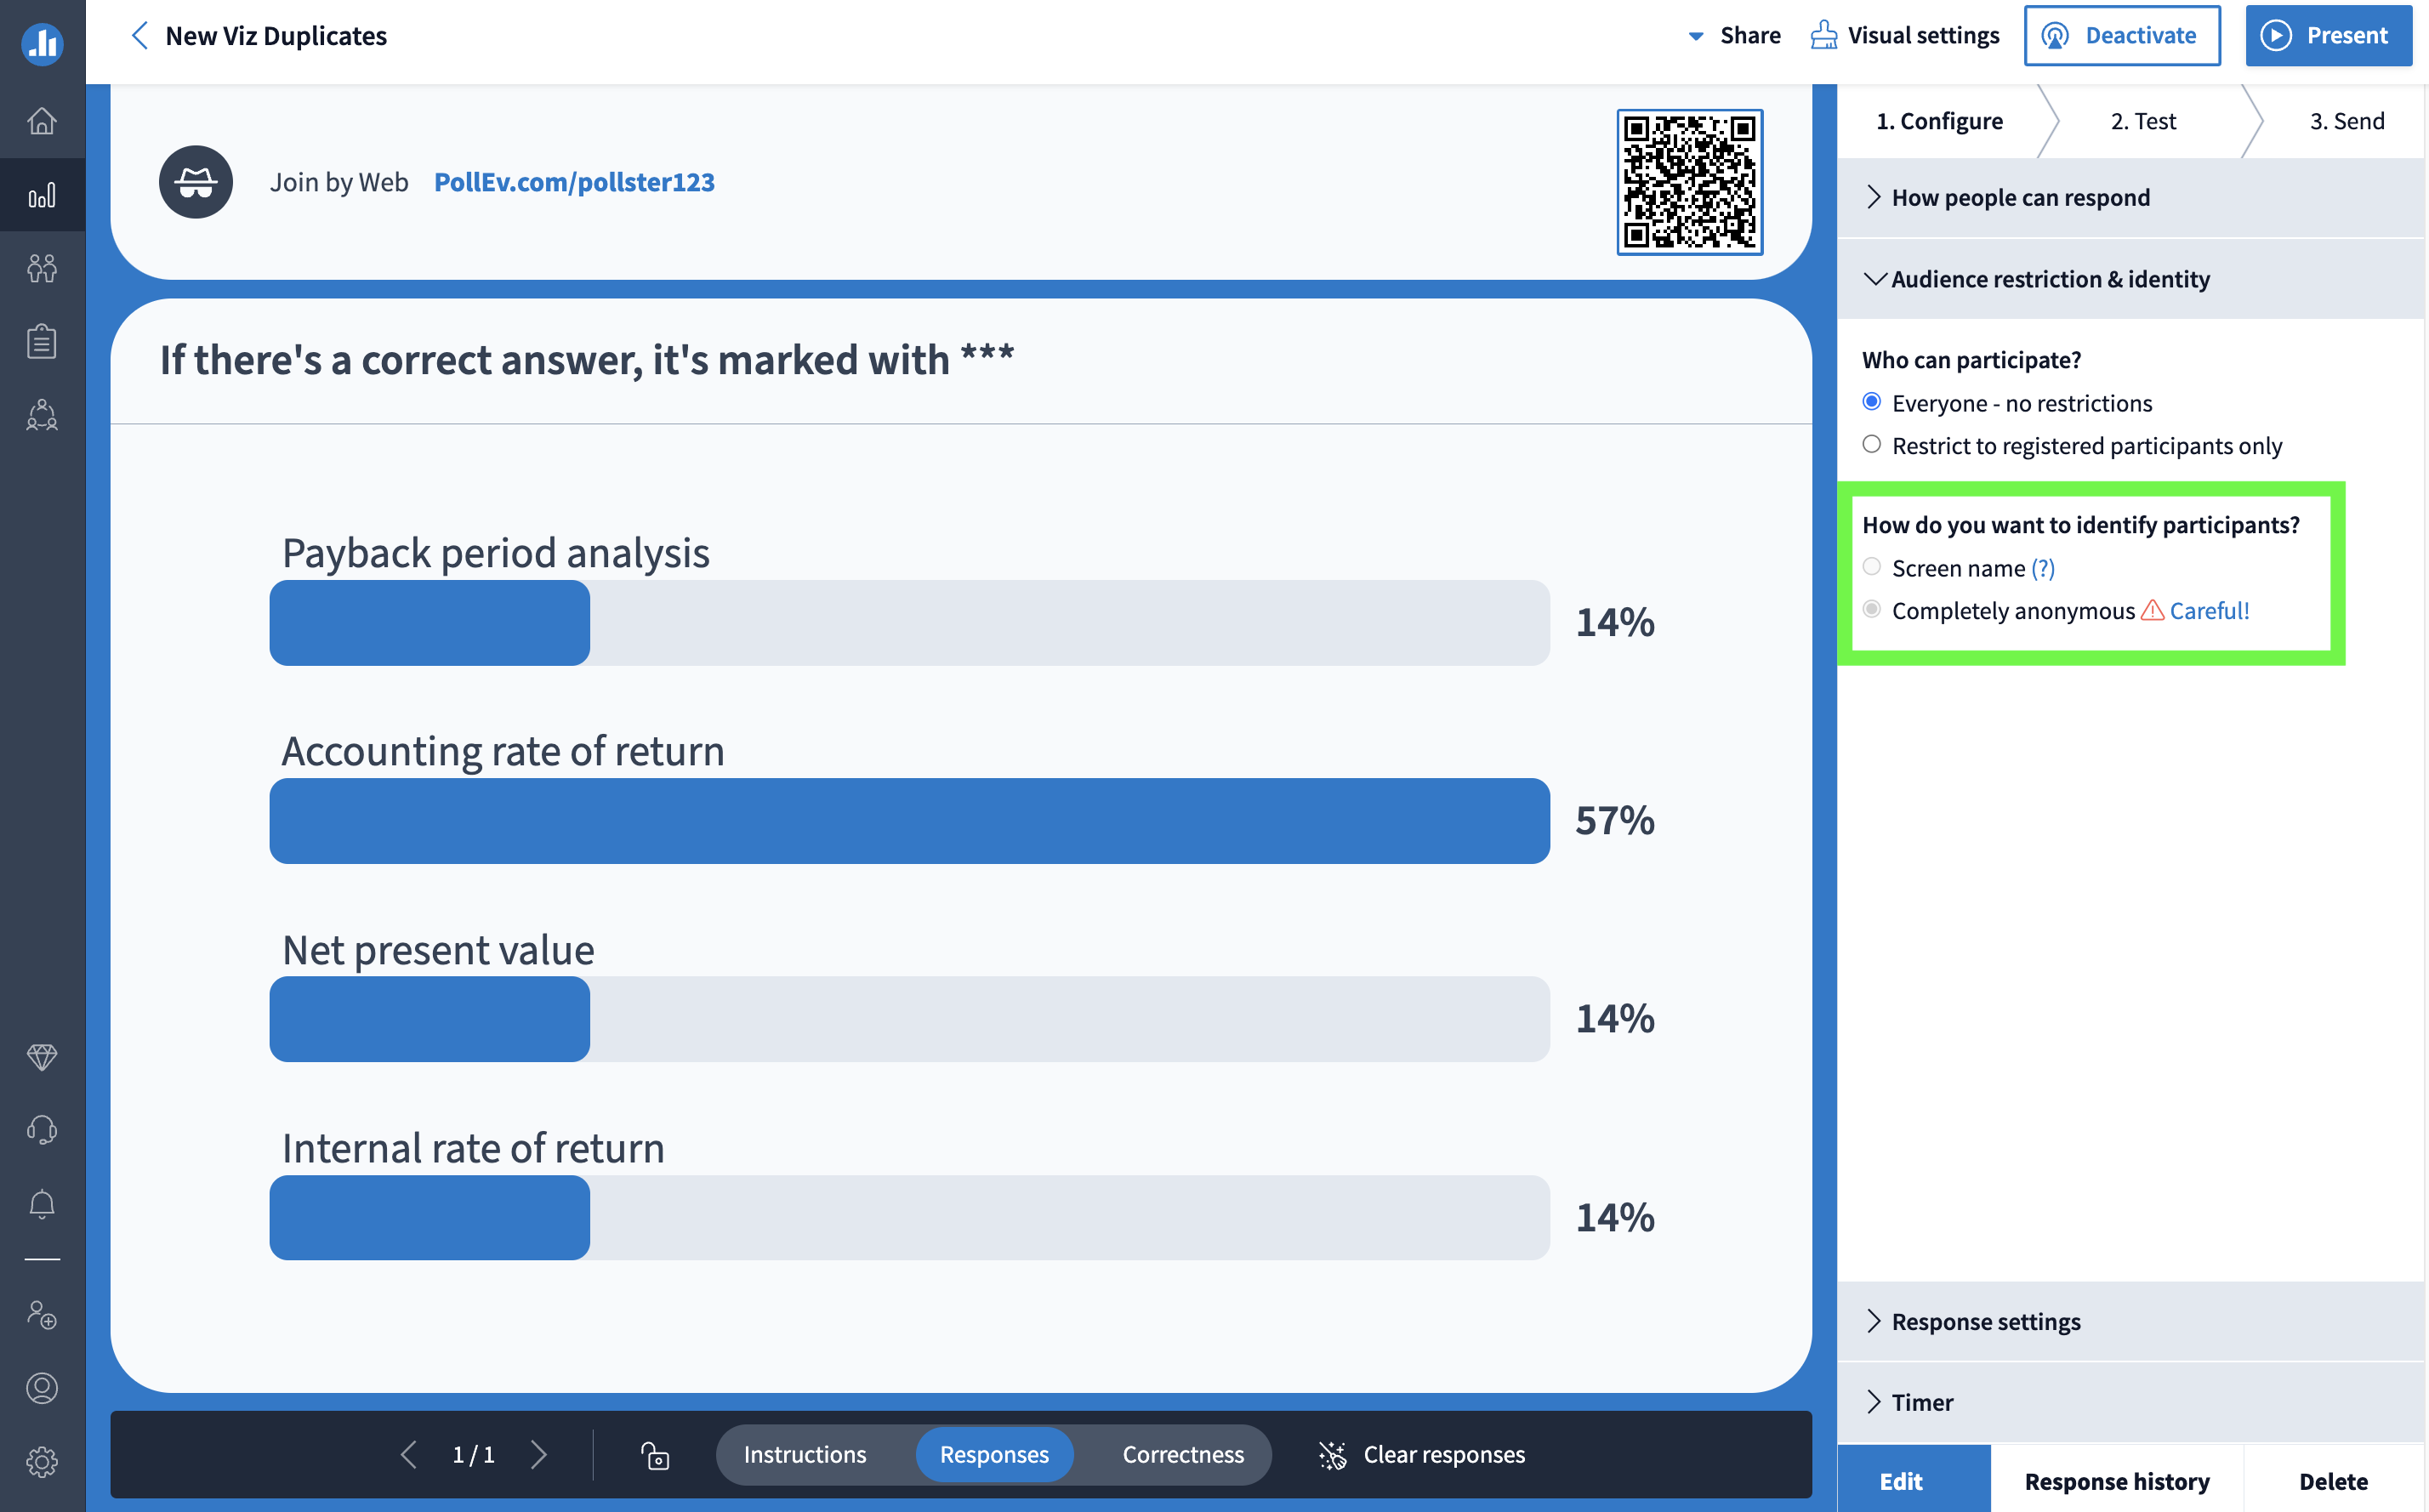Switch to the 2. Test step
Image resolution: width=2429 pixels, height=1512 pixels.
point(2143,121)
